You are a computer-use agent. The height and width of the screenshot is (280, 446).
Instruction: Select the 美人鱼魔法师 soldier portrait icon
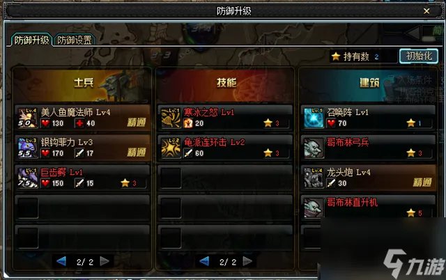click(x=28, y=118)
